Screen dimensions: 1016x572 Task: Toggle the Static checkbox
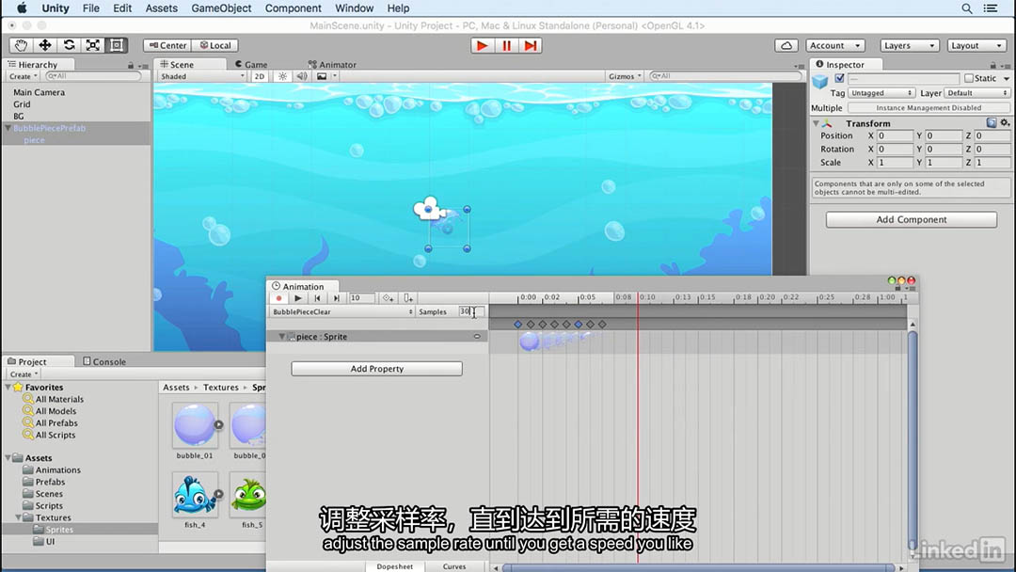(x=969, y=78)
